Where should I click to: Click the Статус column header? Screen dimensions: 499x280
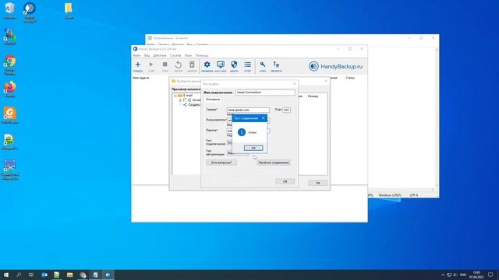(x=350, y=78)
